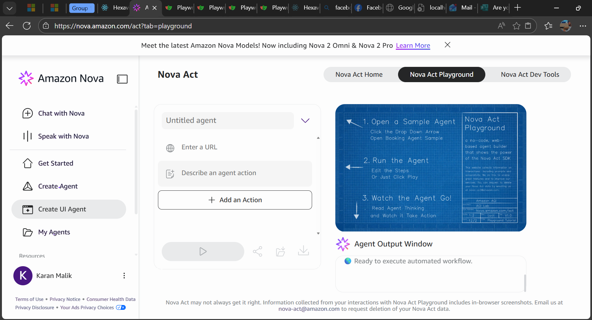Click Describe an agent action field

click(235, 174)
